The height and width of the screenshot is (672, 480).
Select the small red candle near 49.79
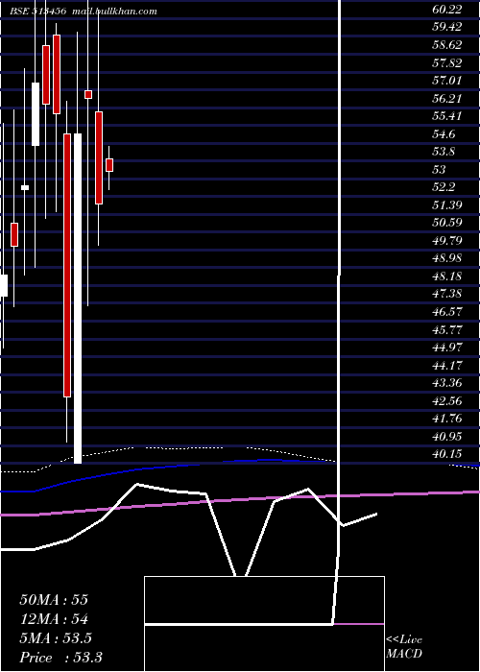point(14,234)
